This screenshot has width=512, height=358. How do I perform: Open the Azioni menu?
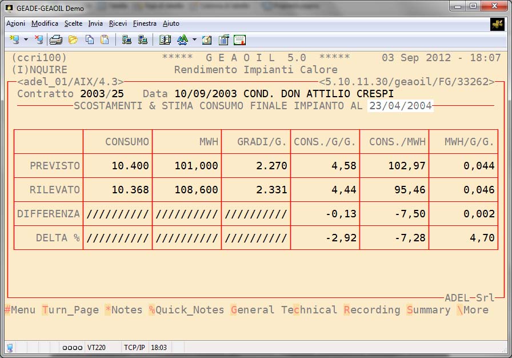click(15, 23)
